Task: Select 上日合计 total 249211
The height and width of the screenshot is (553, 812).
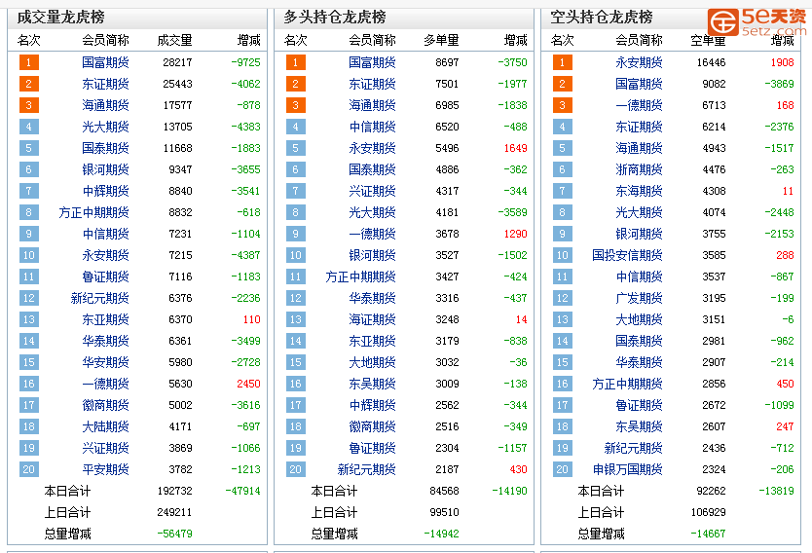Action: point(174,513)
